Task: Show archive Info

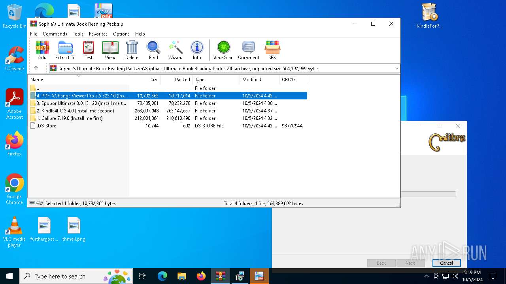Action: 197,50
